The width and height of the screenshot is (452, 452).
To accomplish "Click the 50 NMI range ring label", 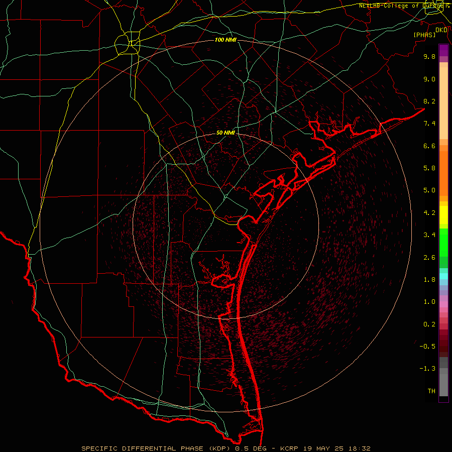I will (x=225, y=133).
